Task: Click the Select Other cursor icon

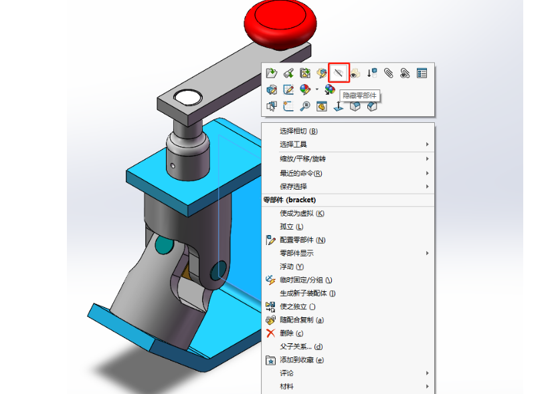Action: tap(272, 106)
